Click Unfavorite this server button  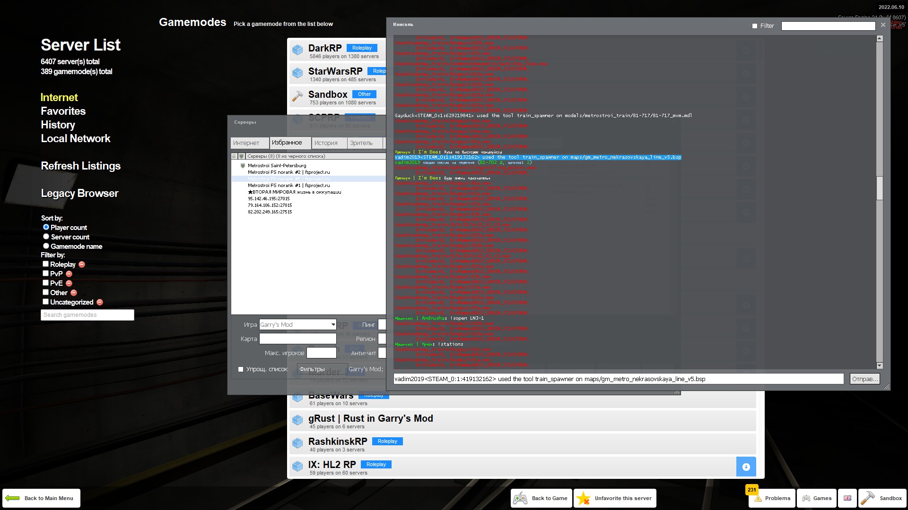coord(615,498)
